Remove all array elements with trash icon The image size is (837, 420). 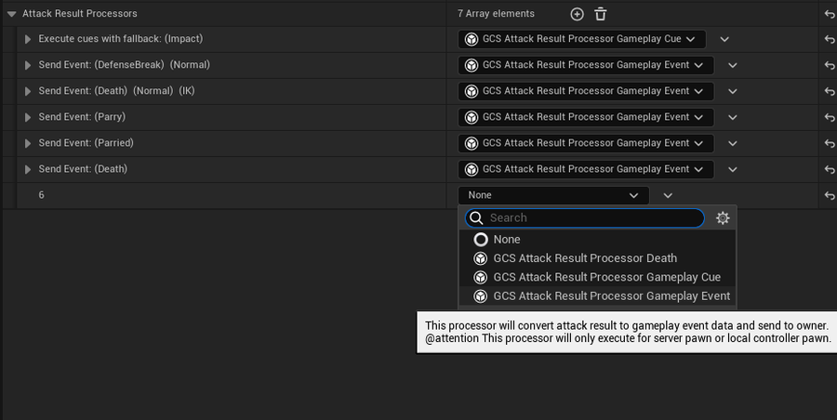click(601, 15)
